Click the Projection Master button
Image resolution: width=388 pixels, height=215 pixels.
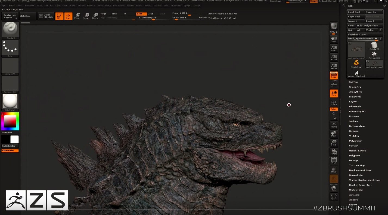pyautogui.click(x=10, y=16)
